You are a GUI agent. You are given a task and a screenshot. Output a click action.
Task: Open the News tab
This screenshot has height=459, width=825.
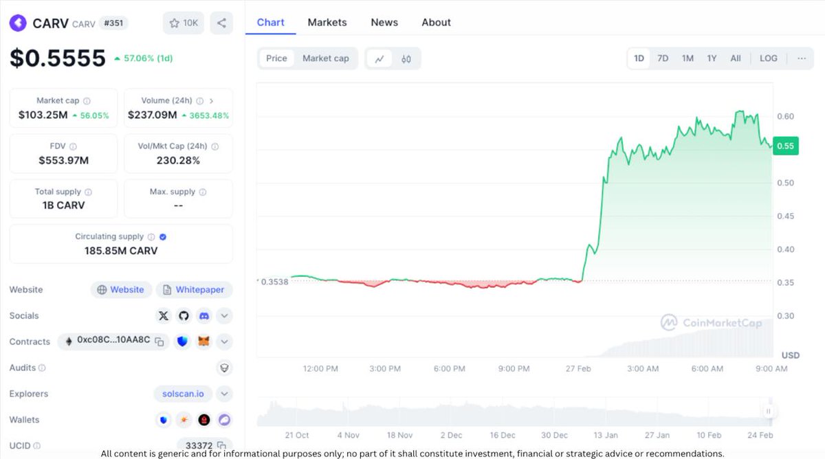click(x=384, y=23)
